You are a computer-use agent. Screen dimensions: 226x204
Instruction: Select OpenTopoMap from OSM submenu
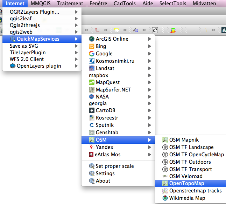(x=186, y=183)
